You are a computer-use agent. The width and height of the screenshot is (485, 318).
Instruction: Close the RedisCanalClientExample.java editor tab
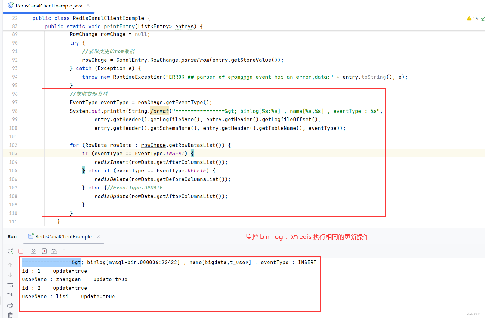point(88,5)
